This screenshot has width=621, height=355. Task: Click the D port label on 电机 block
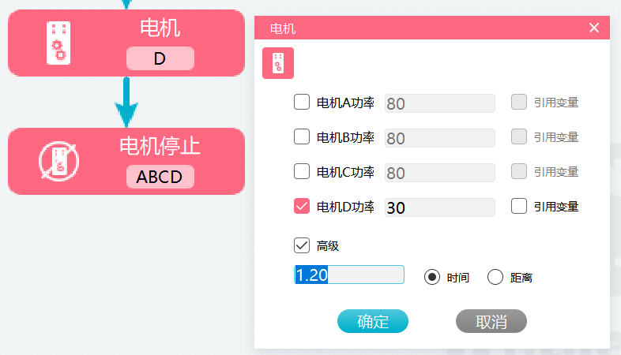click(x=160, y=58)
